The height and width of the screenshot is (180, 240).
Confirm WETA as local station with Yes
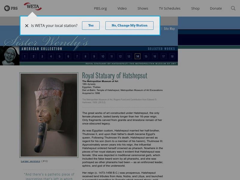(x=91, y=25)
